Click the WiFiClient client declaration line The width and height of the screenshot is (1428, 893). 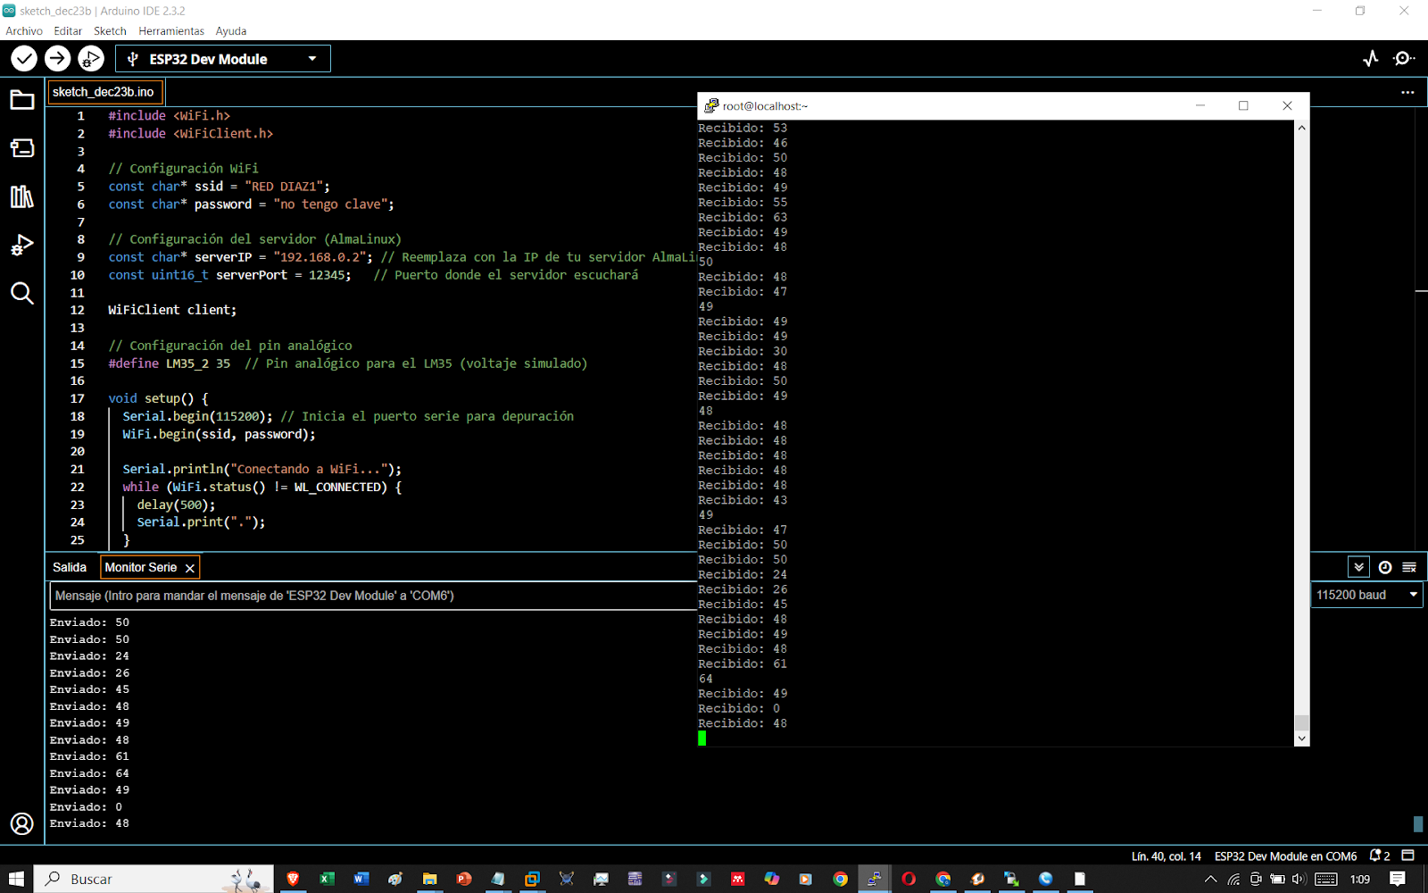pos(172,310)
